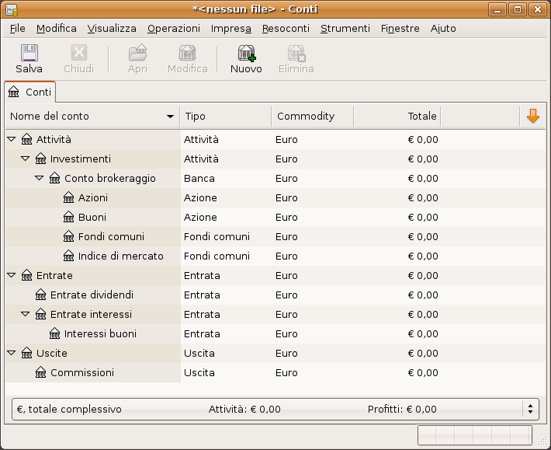Open the Strumenti menu
This screenshot has width=551, height=450.
point(345,29)
